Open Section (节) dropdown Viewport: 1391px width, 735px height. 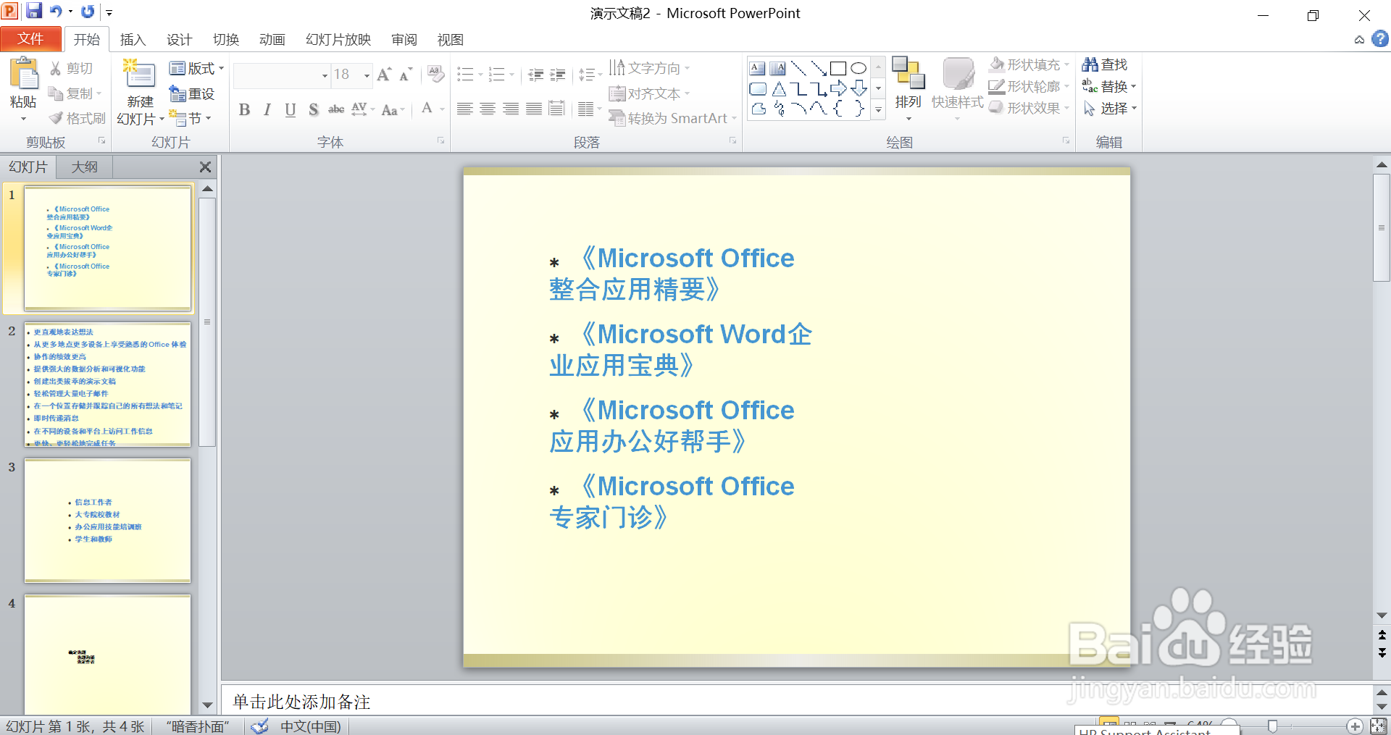tap(190, 117)
